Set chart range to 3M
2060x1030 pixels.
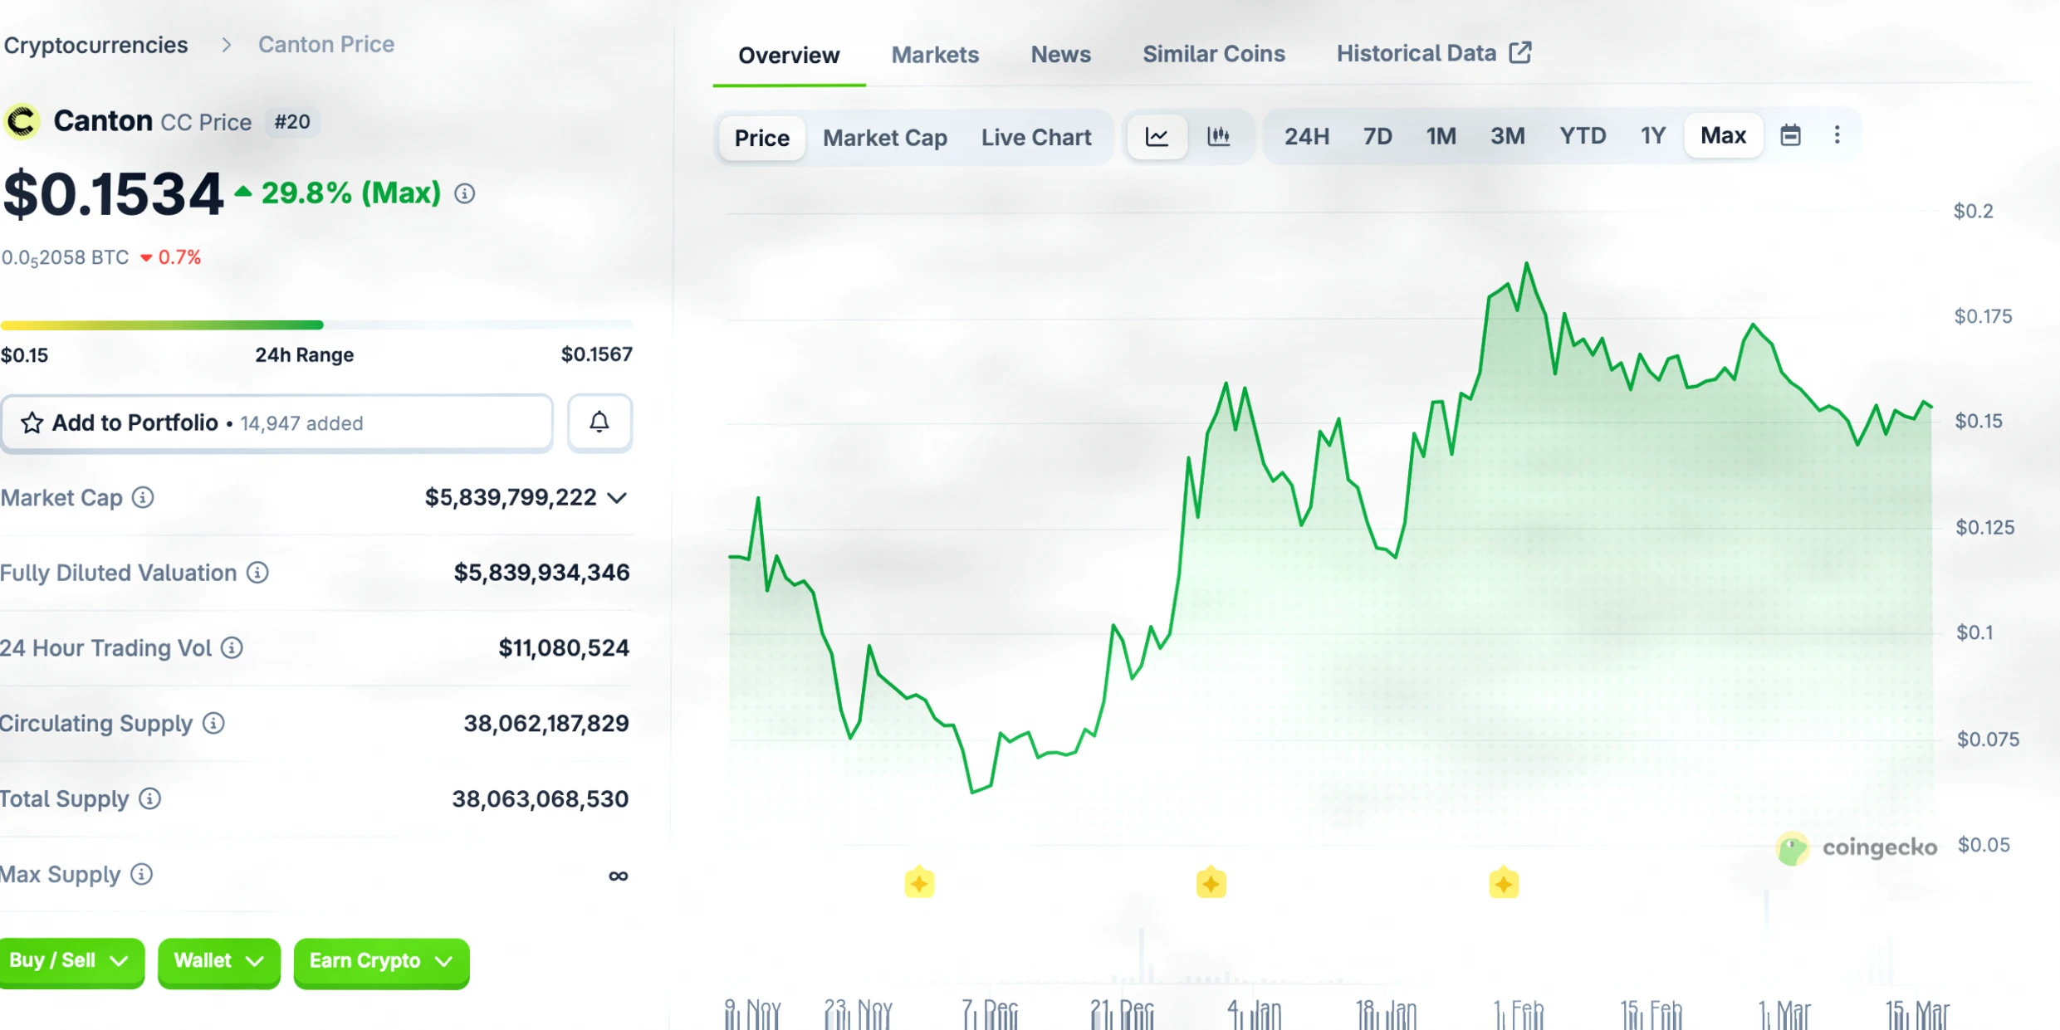point(1507,136)
